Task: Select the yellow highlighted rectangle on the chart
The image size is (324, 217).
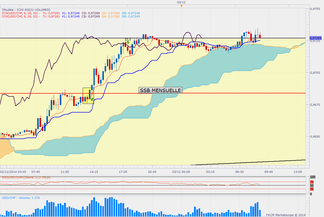Action: tap(88, 96)
